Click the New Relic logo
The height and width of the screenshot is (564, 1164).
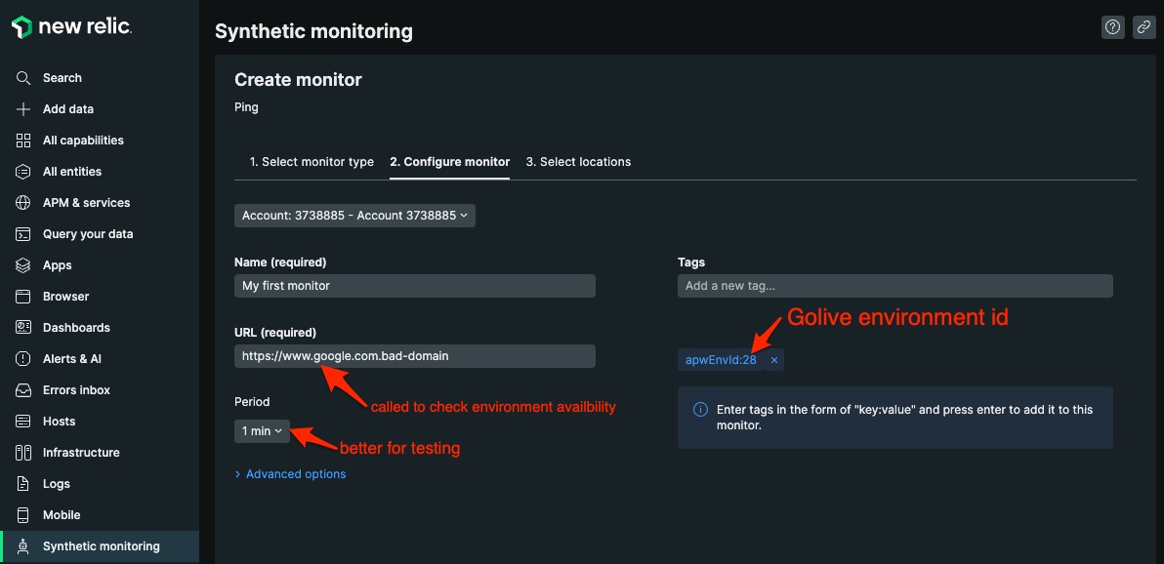tap(71, 27)
